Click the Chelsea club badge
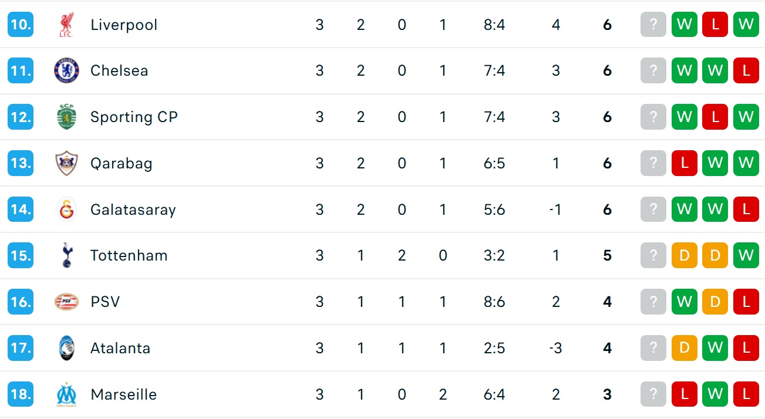Image resolution: width=765 pixels, height=419 pixels. (66, 70)
